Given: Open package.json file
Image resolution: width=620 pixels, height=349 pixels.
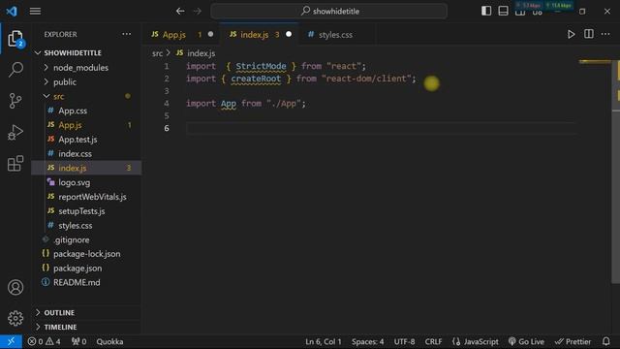Looking at the screenshot, I should [86, 269].
